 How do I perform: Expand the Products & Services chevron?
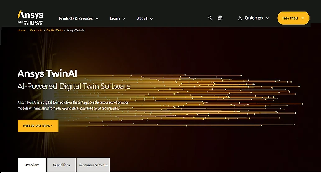click(x=97, y=19)
